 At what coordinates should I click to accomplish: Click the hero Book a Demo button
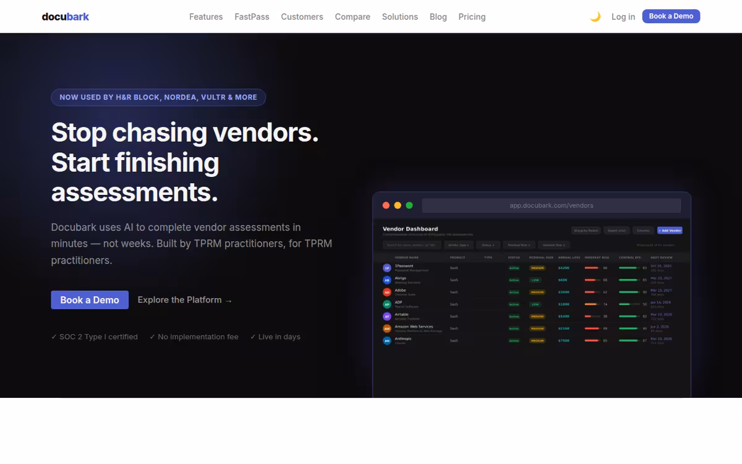[x=90, y=300]
